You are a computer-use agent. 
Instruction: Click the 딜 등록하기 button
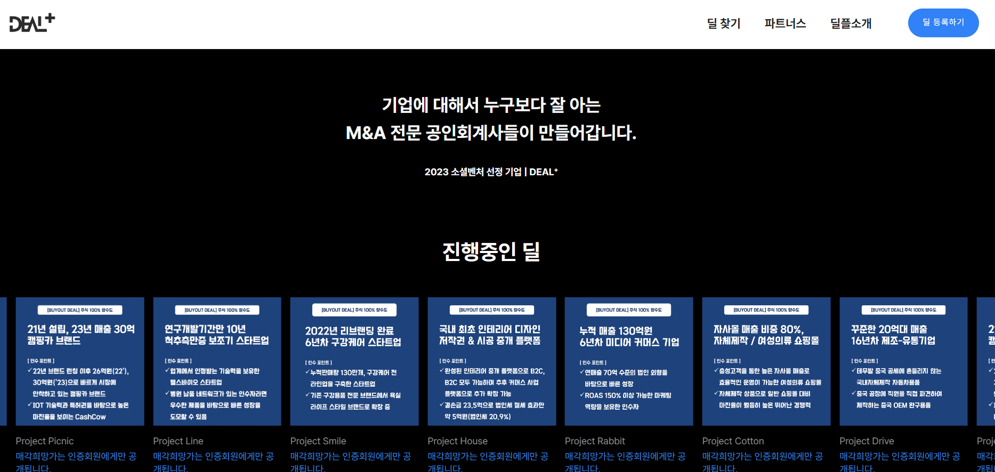point(943,23)
